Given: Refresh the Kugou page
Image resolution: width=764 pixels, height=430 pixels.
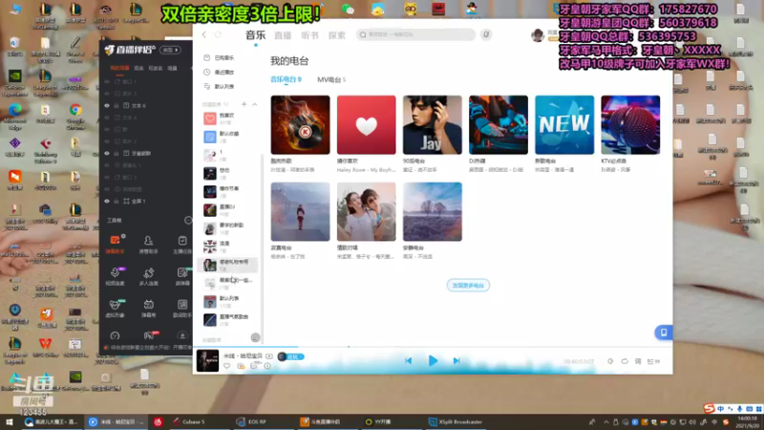Looking at the screenshot, I should (219, 34).
